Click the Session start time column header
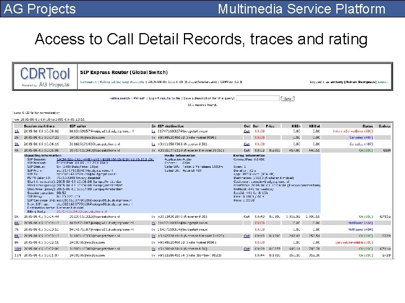 point(39,126)
